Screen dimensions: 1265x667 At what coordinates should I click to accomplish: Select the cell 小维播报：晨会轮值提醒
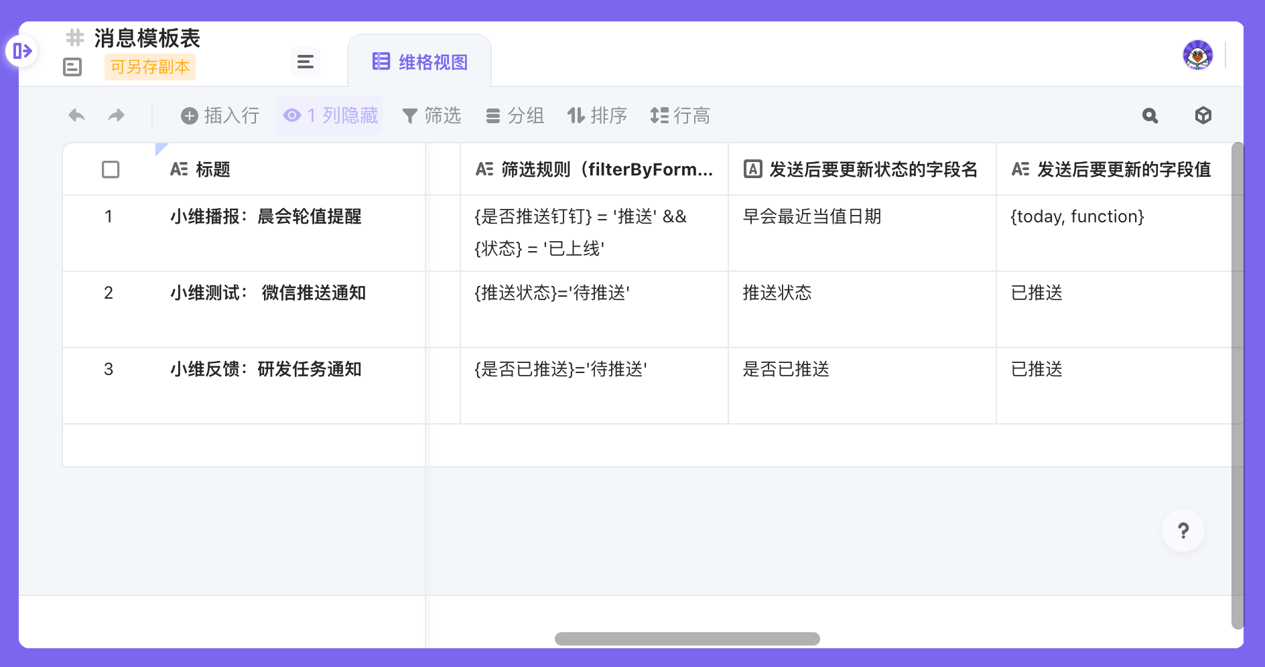coord(289,233)
